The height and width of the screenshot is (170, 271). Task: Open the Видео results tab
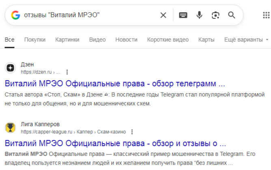click(x=97, y=39)
